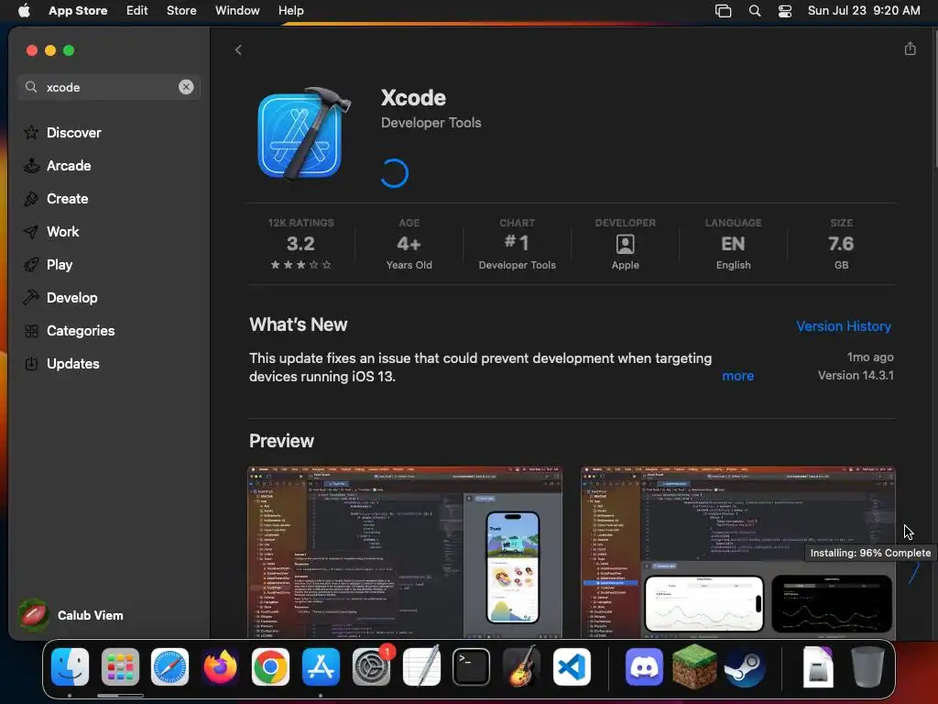Click the Language EN English block
This screenshot has height=704, width=938.
click(733, 244)
